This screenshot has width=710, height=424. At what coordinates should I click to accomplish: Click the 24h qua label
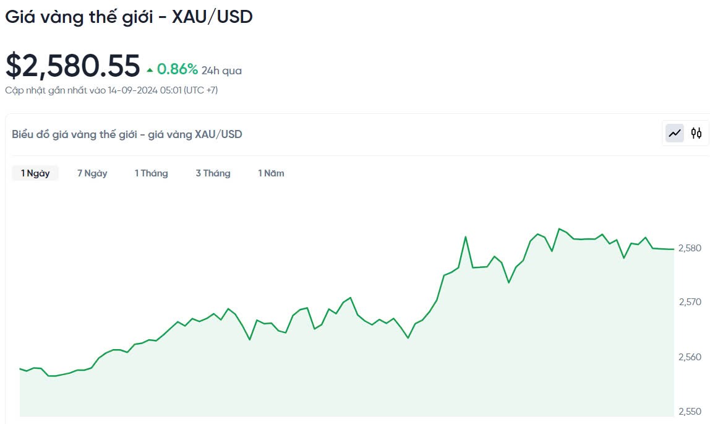point(221,71)
